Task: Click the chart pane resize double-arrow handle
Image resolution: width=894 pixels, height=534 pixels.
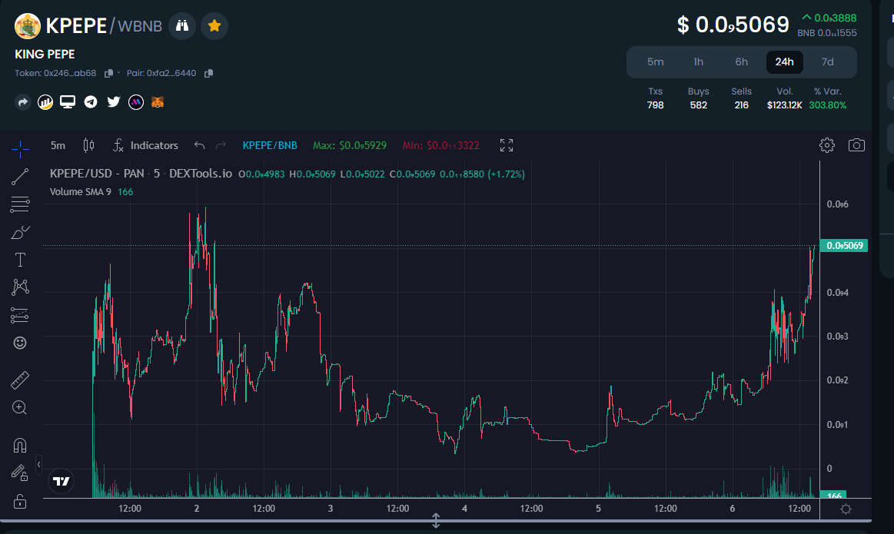Action: [x=436, y=520]
